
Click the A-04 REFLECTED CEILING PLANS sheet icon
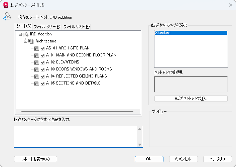pos(36,76)
